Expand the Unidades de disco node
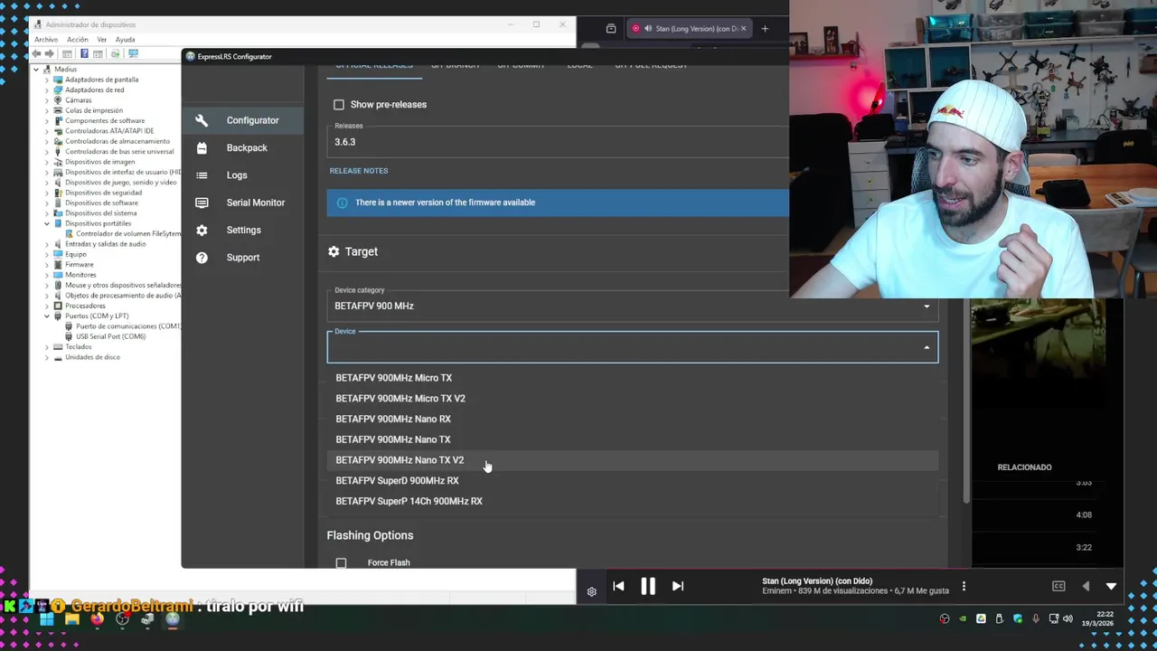 [x=47, y=357]
